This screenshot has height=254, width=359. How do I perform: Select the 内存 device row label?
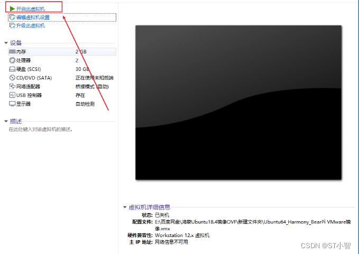(21, 52)
